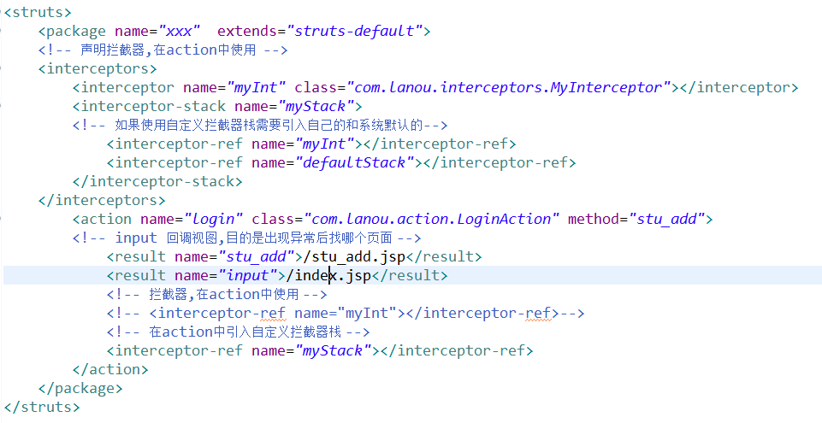822x423 pixels.
Task: Click the closing </interceptor-ref> after "defaultStack"
Action: coord(500,163)
